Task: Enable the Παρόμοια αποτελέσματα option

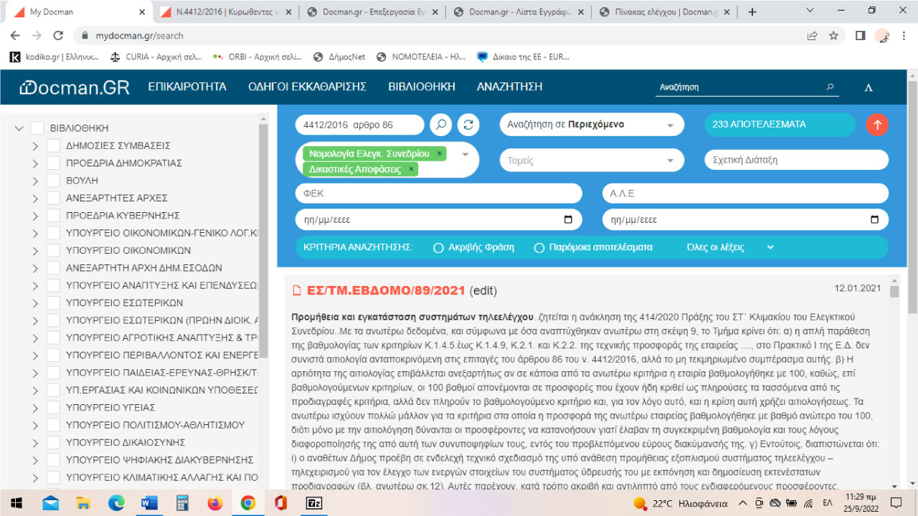Action: click(x=539, y=247)
